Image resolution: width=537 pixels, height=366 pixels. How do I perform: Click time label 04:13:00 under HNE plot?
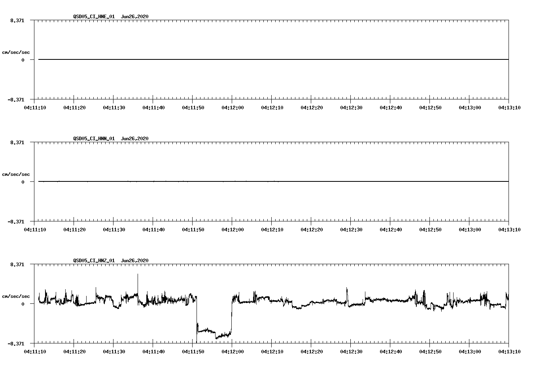470,107
